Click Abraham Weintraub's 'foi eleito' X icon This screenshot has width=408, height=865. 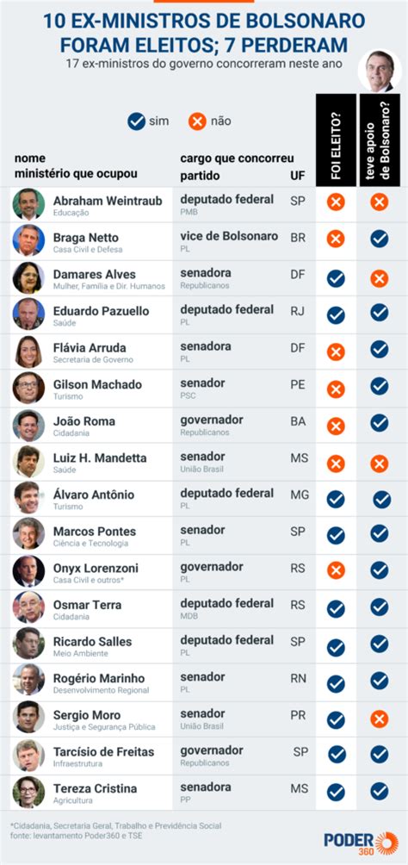336,202
